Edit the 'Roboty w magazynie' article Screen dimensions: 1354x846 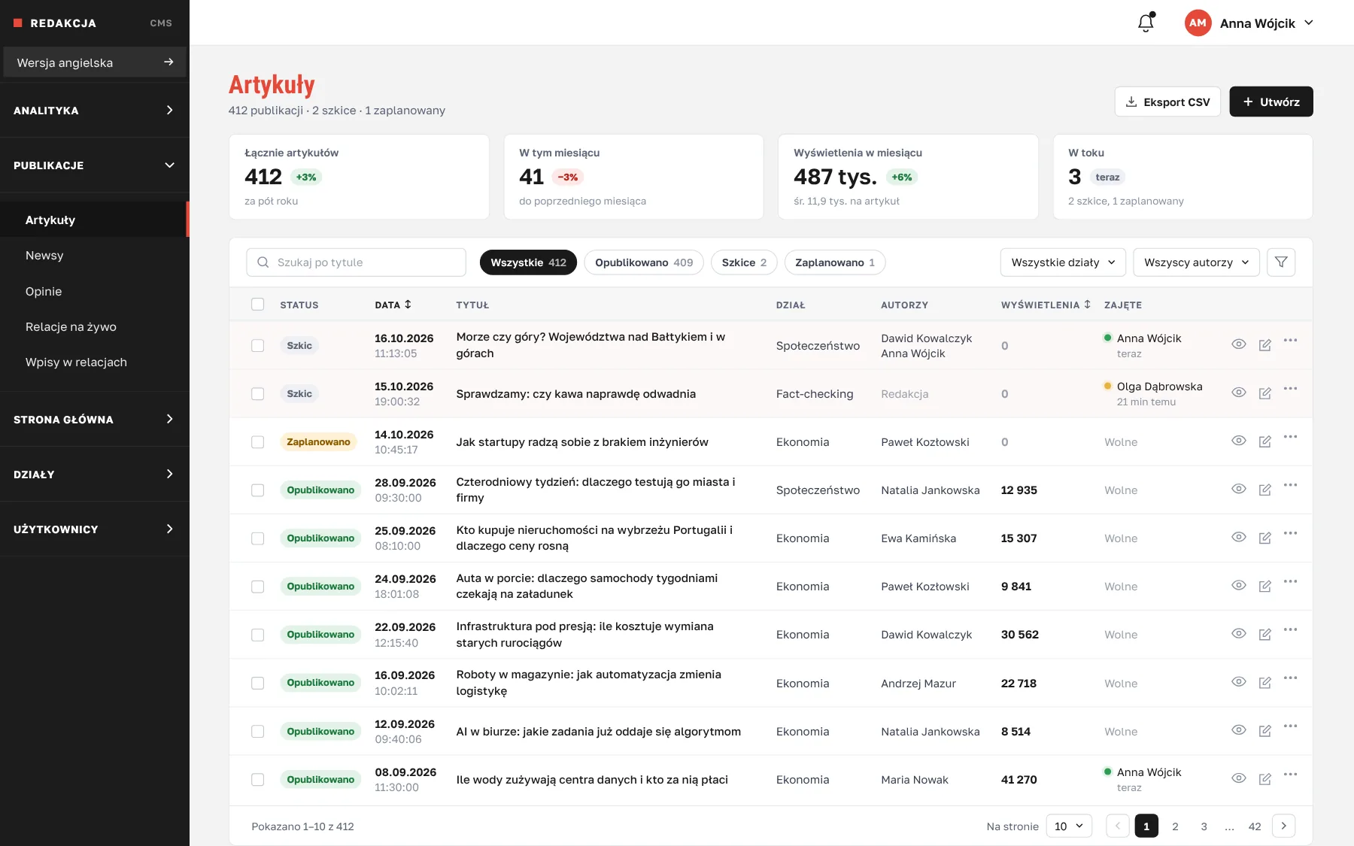1265,682
